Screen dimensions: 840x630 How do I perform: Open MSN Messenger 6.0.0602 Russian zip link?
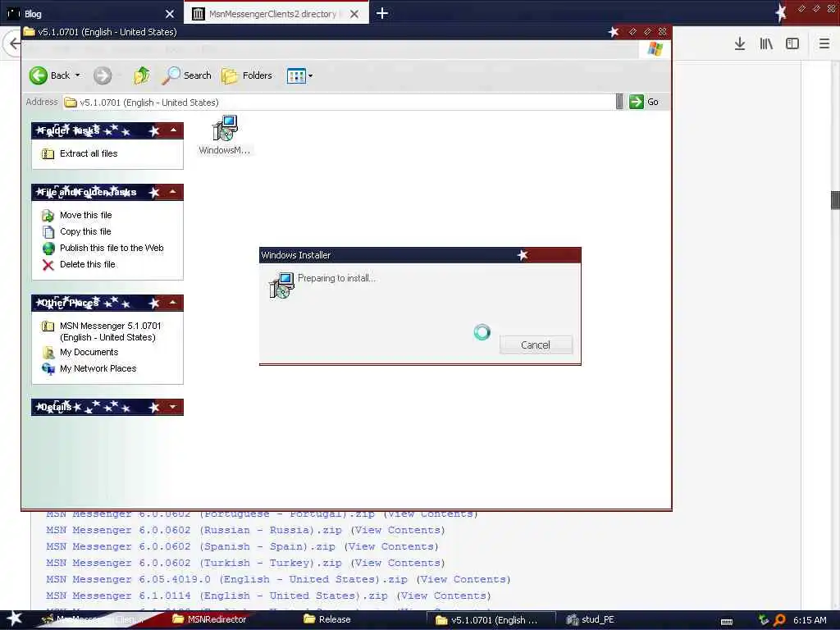click(x=194, y=531)
